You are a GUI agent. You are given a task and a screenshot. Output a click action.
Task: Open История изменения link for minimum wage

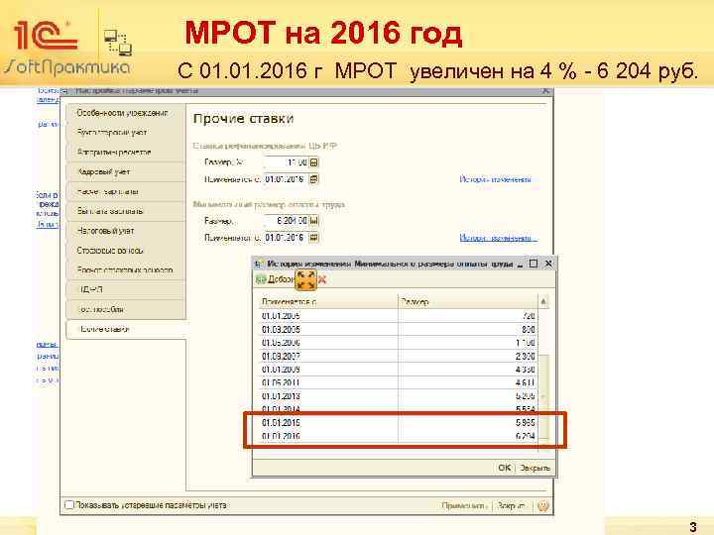point(498,238)
